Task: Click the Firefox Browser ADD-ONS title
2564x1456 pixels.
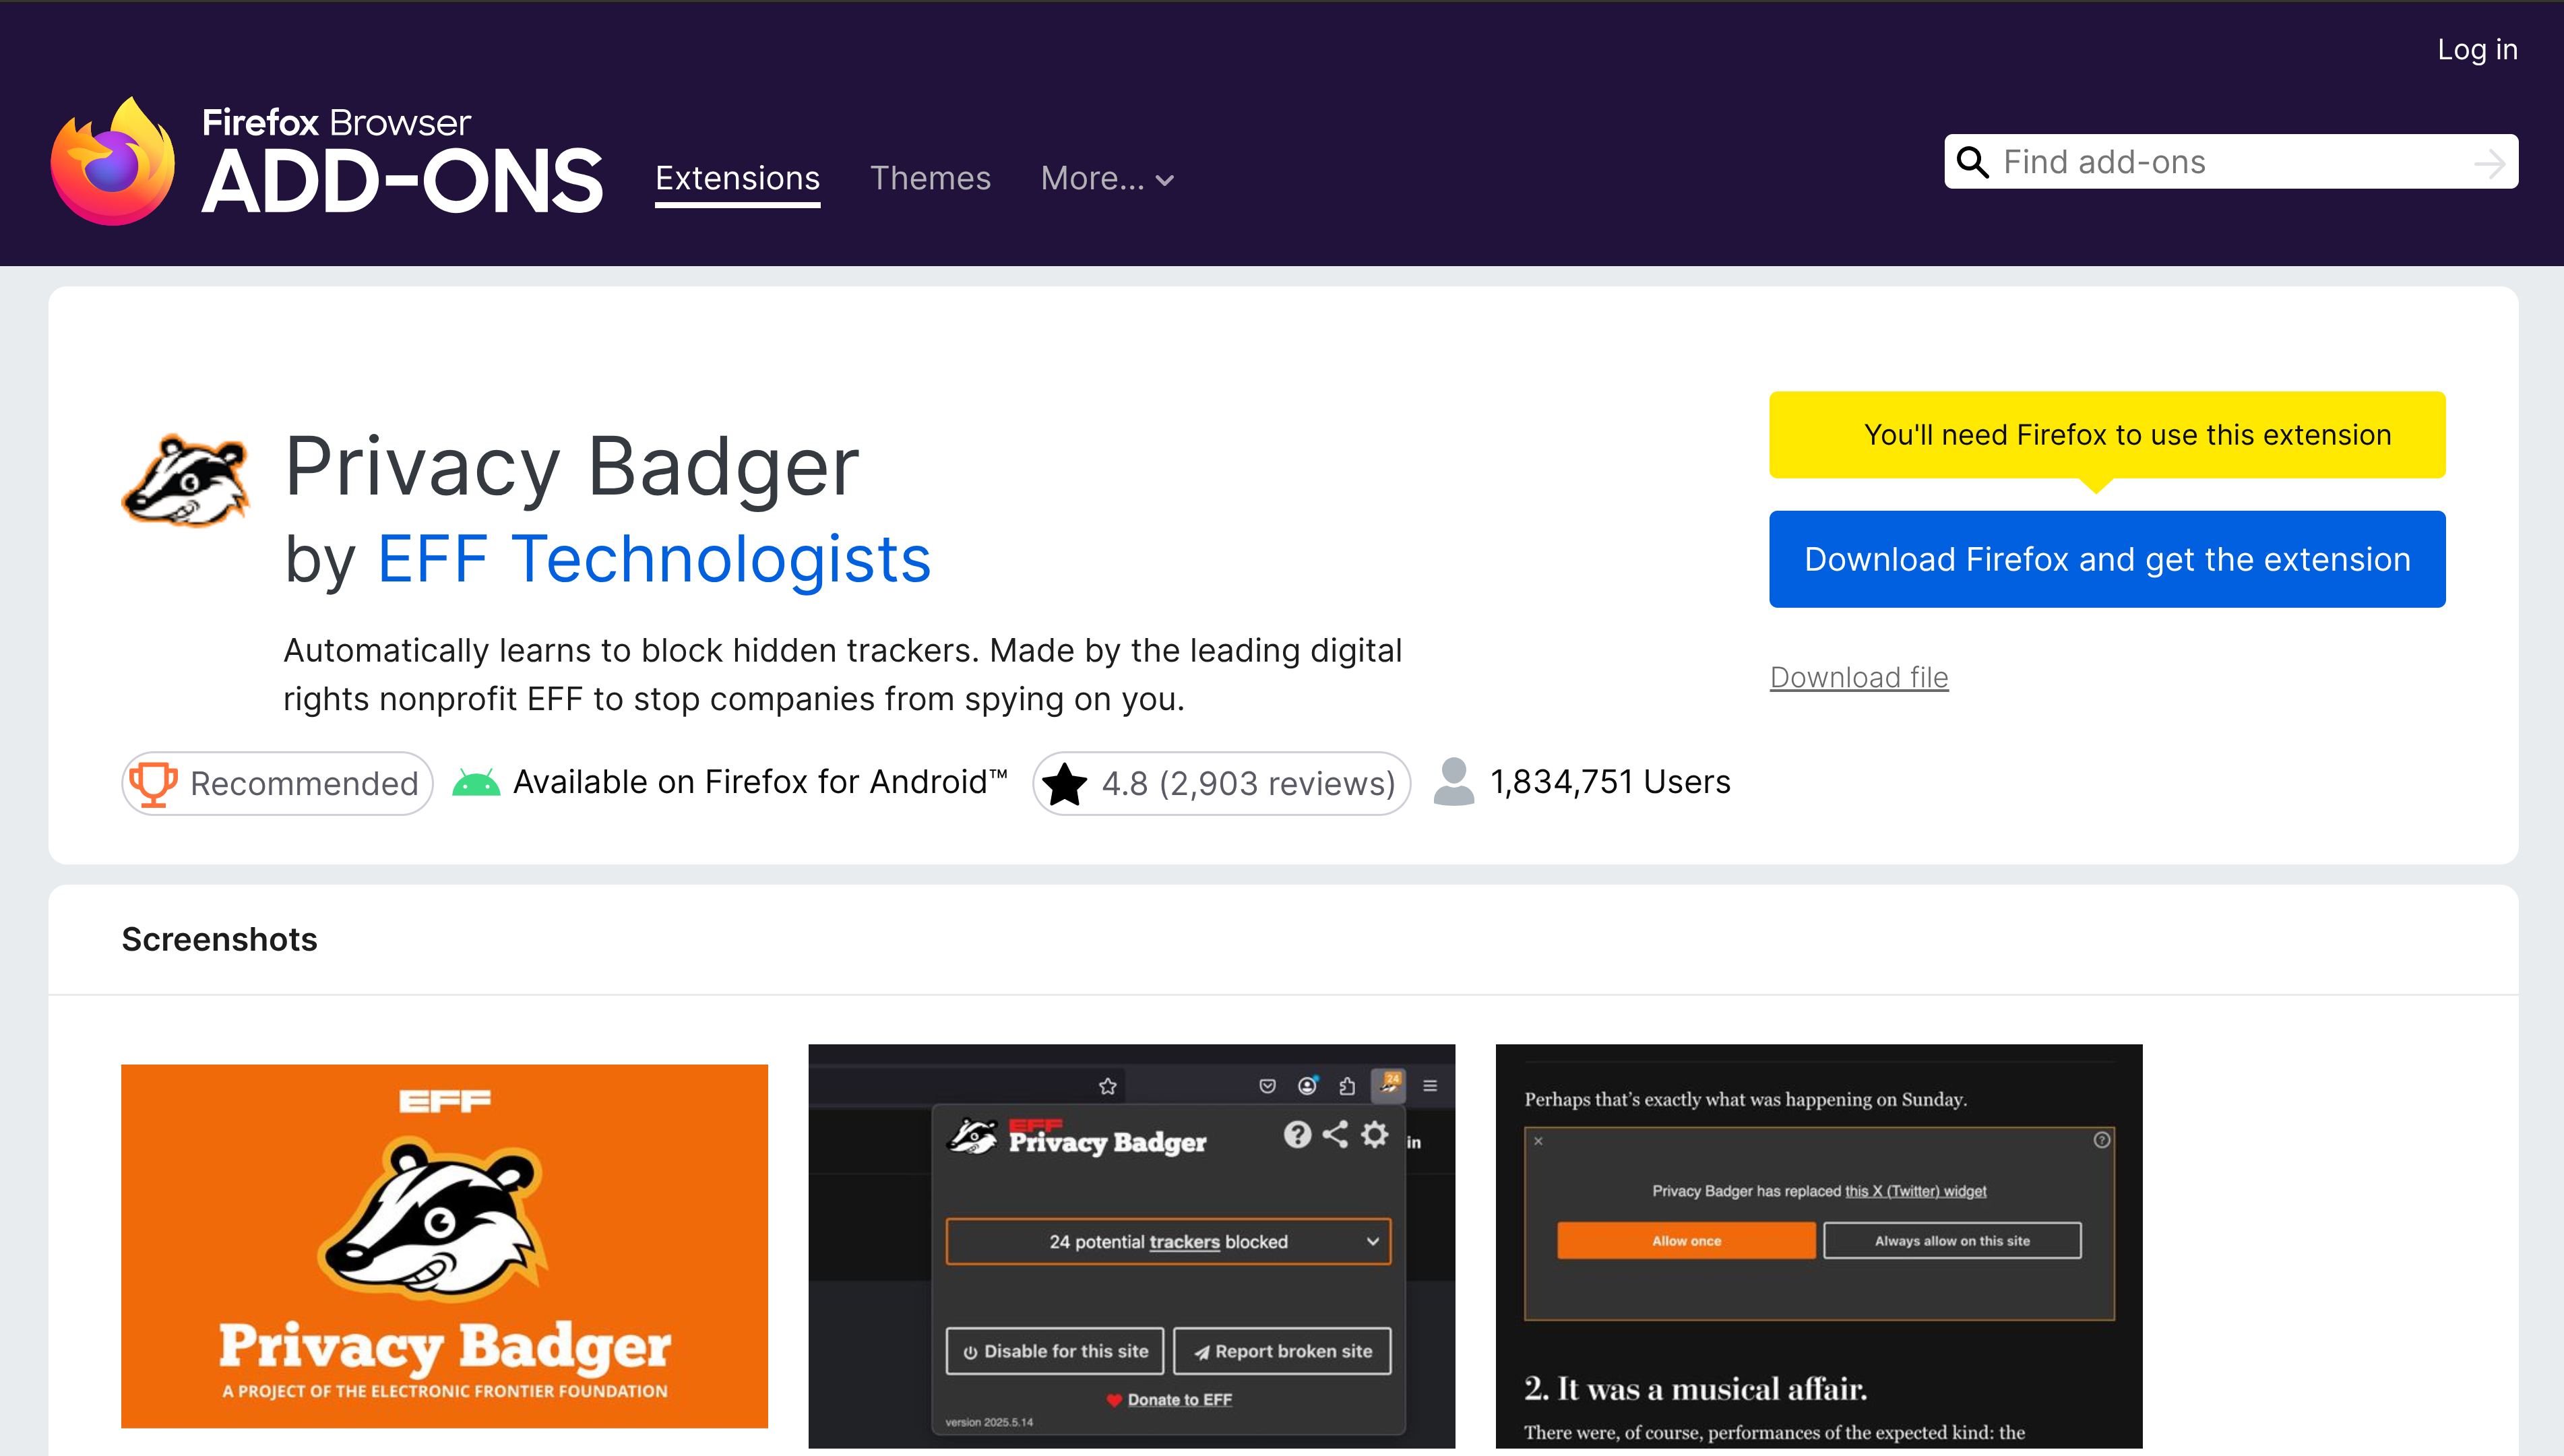Action: (x=402, y=162)
